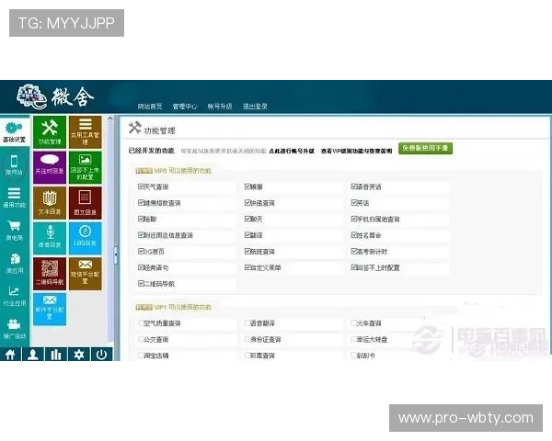This screenshot has height=441, width=552.
Task: Select the brown 实用工具管理 tile
Action: (86, 132)
